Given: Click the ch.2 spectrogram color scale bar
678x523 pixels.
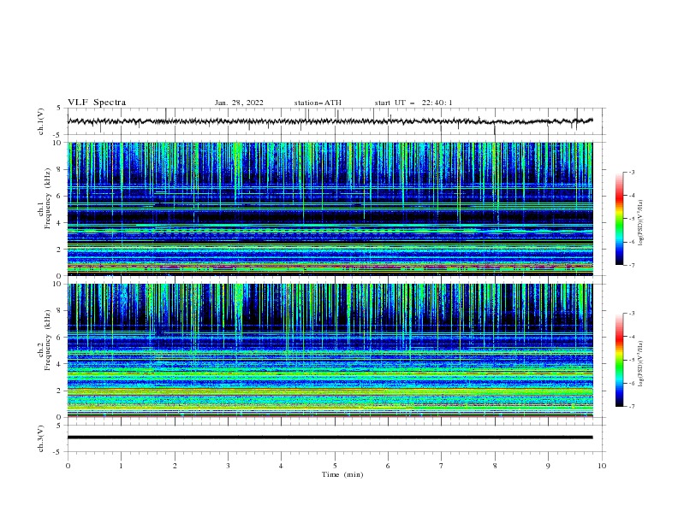Looking at the screenshot, I should click(x=620, y=360).
